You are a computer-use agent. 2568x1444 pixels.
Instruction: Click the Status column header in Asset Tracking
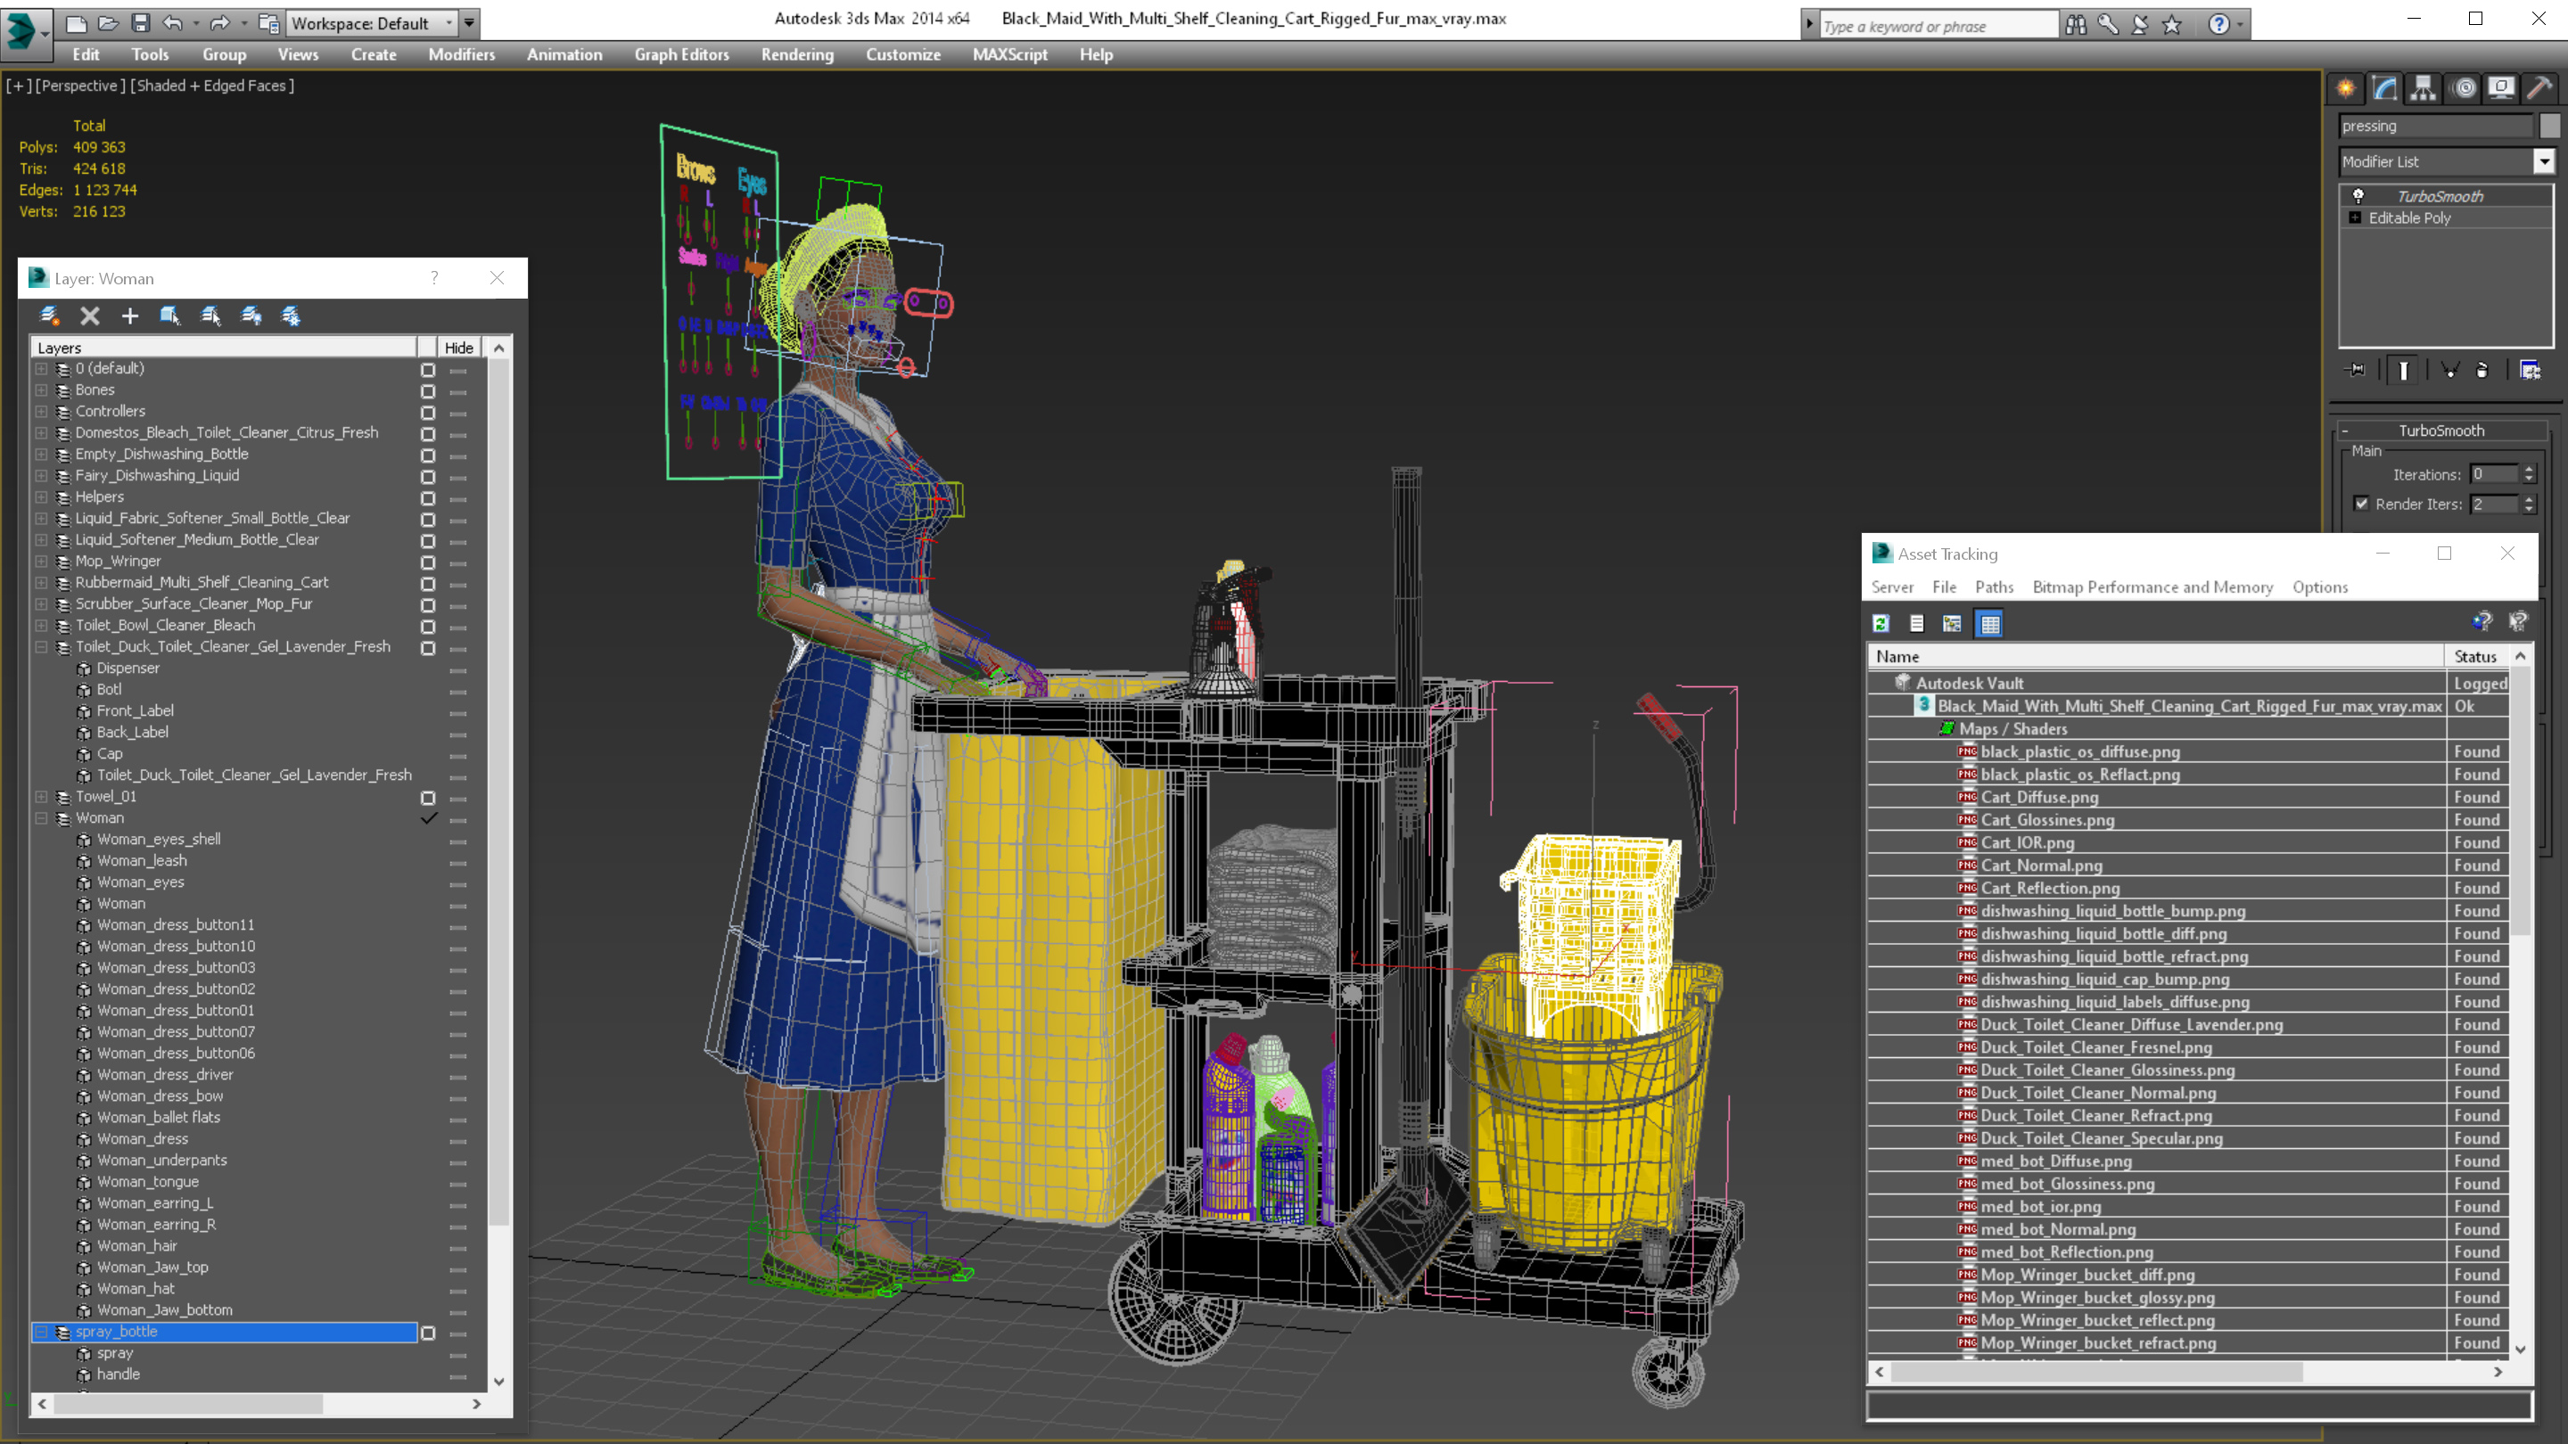pos(2476,657)
